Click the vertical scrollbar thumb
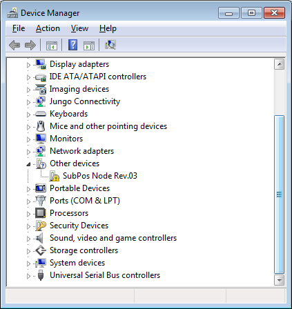Image resolution: width=292 pixels, height=309 pixels. point(279,195)
